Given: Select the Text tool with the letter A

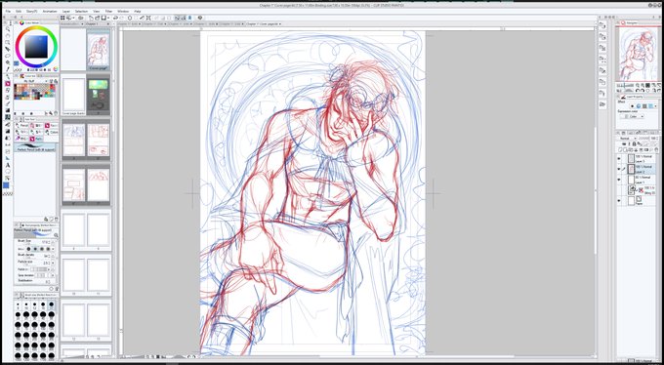Looking at the screenshot, I should coord(7,165).
